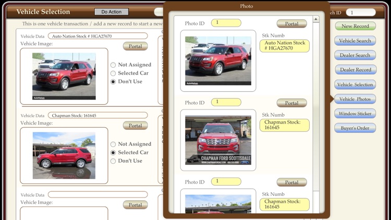Select Not Assigned for Auto Nation vehicle
Image resolution: width=391 pixels, height=220 pixels.
(113, 65)
